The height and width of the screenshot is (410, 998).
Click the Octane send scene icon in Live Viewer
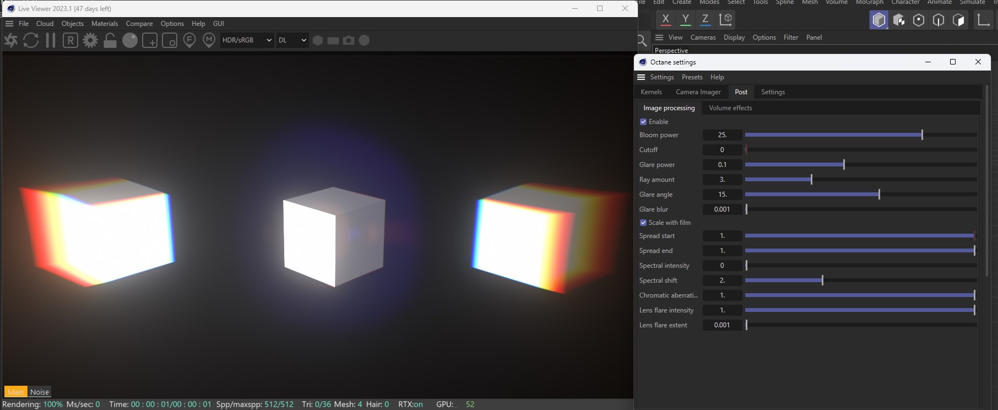(11, 40)
